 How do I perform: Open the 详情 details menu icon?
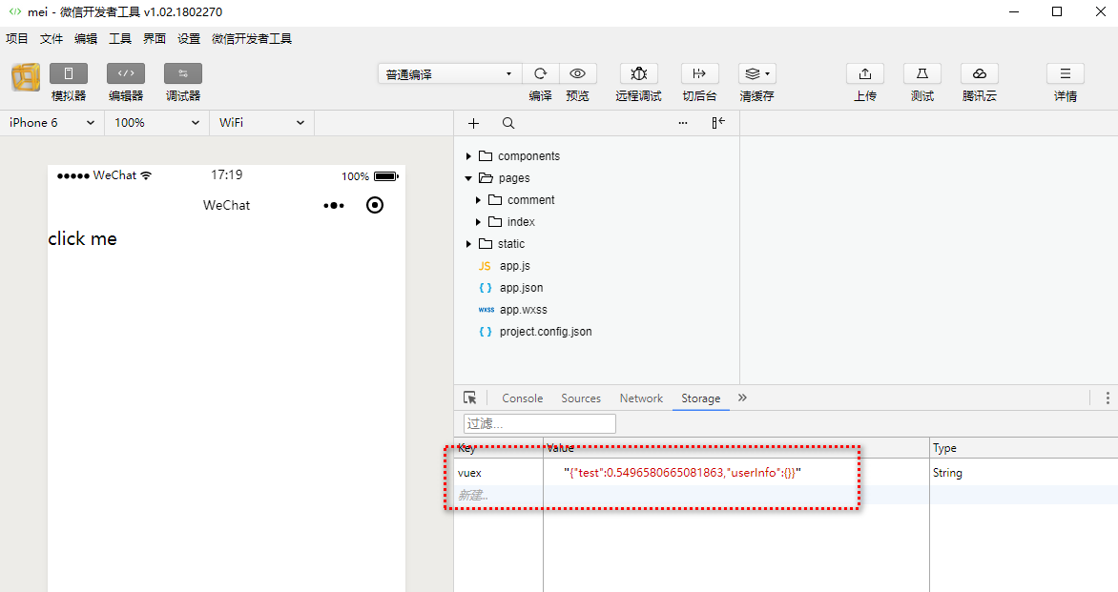click(1066, 73)
